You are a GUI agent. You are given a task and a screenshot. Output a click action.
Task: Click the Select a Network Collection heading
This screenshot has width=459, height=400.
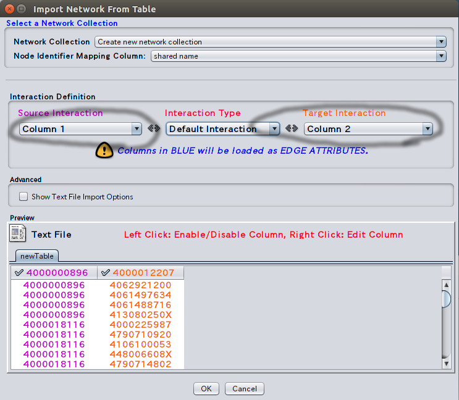62,23
